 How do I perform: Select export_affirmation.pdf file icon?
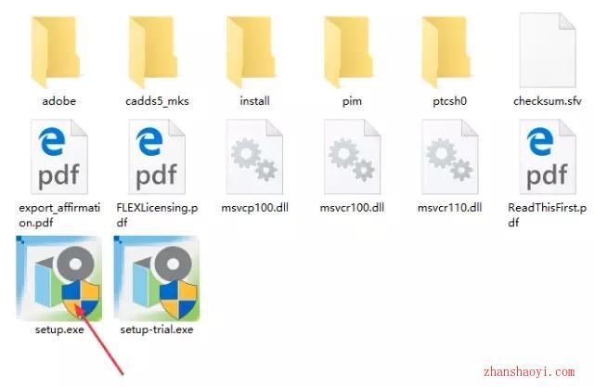tap(59, 157)
